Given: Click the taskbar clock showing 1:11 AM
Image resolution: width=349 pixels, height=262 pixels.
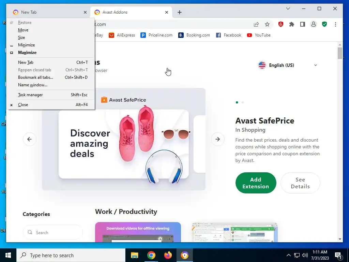Looking at the screenshot, I should (x=320, y=255).
